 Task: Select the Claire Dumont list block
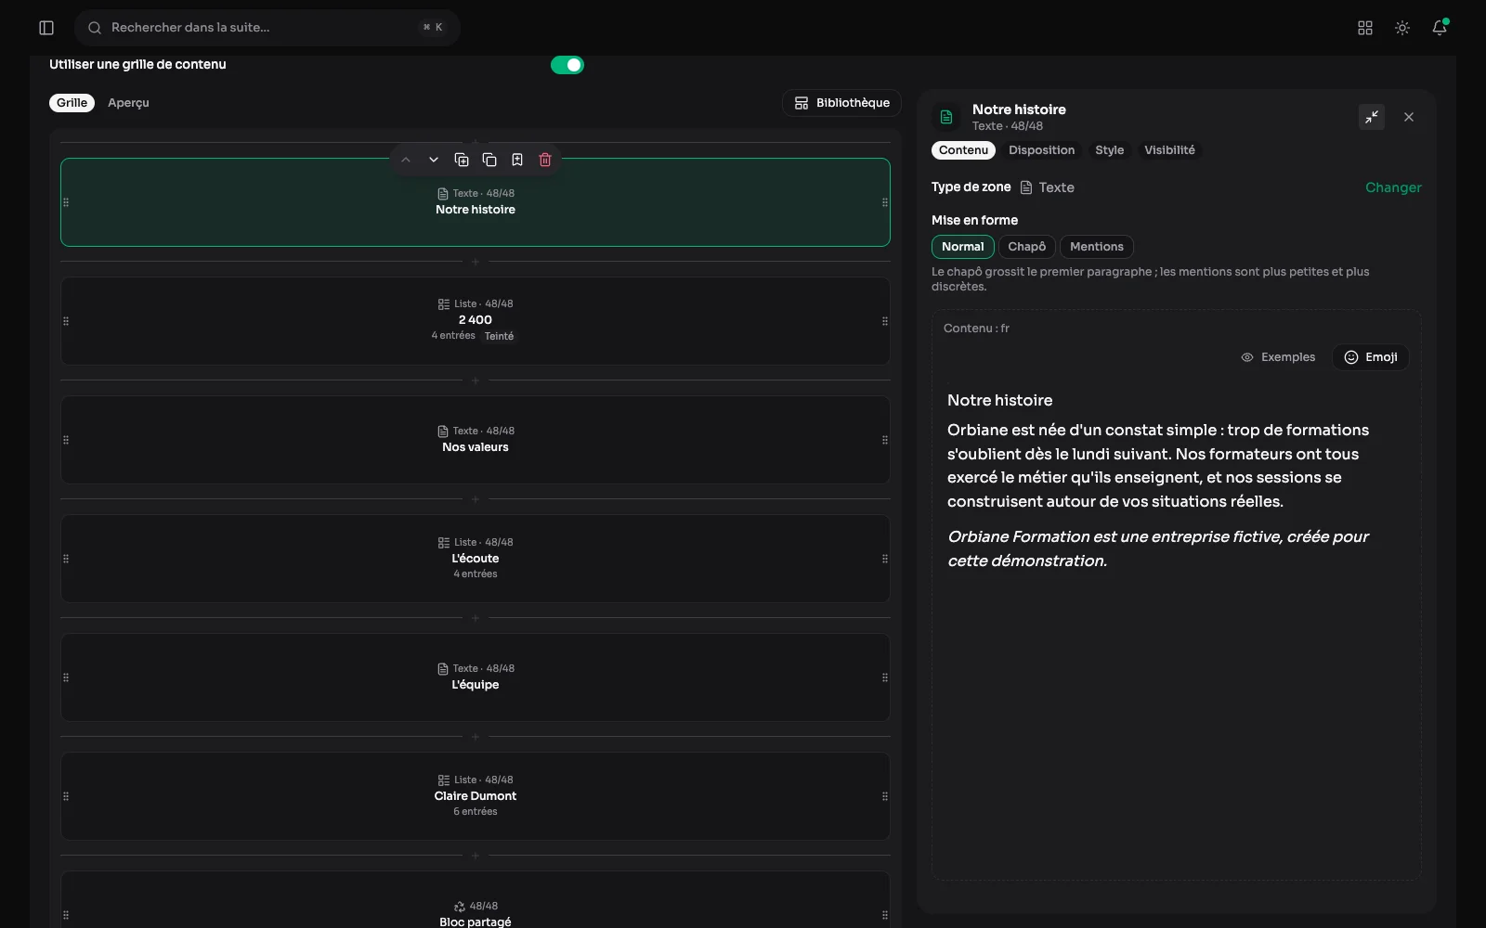pyautogui.click(x=476, y=796)
